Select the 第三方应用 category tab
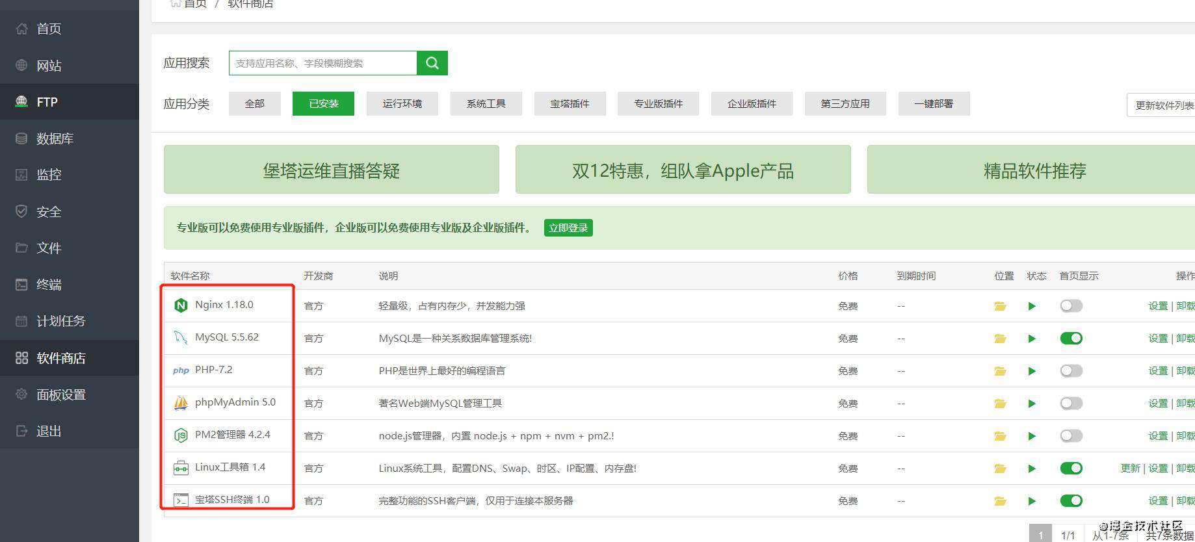Screen dimensions: 1195x542 (x=845, y=104)
